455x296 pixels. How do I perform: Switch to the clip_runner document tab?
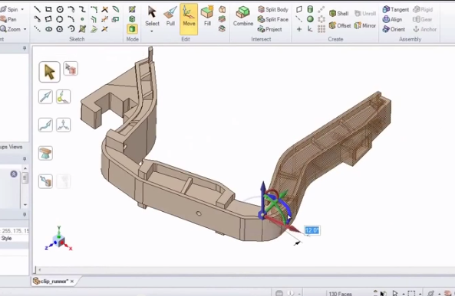pyautogui.click(x=54, y=281)
